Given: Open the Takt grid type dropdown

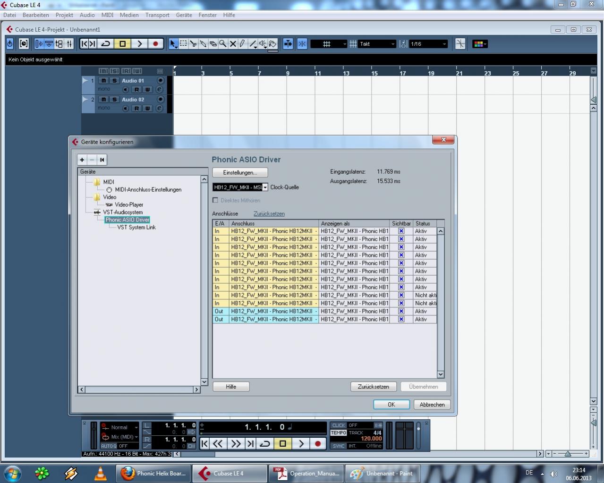Looking at the screenshot, I should point(377,44).
